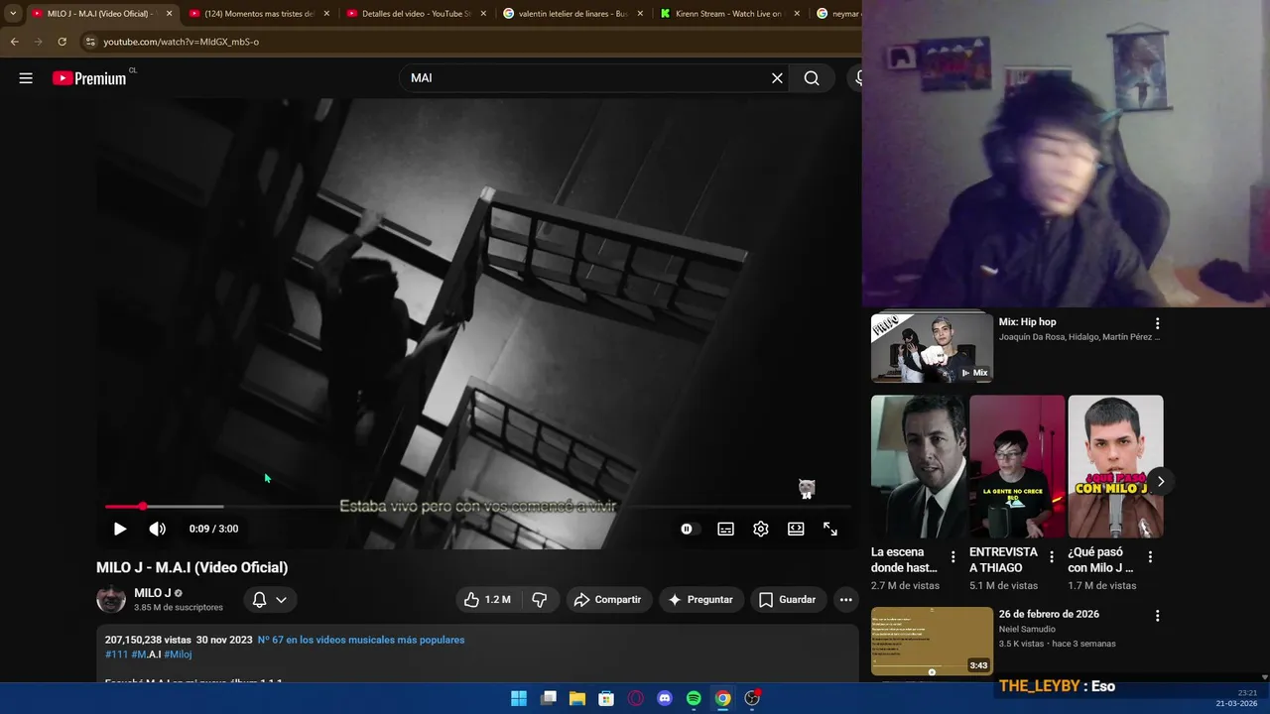Open options for 'La escena donde hast...'
The image size is (1270, 714).
point(952,557)
